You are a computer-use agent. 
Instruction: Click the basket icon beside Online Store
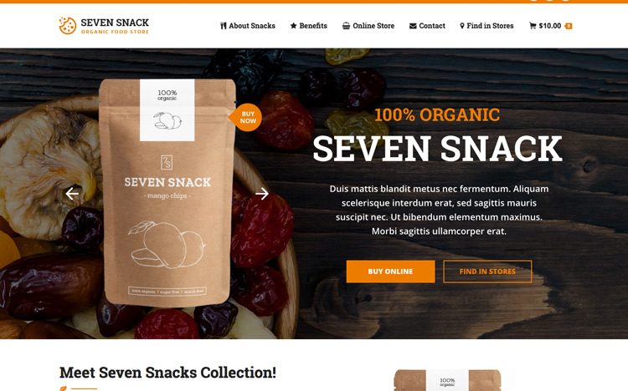[346, 26]
